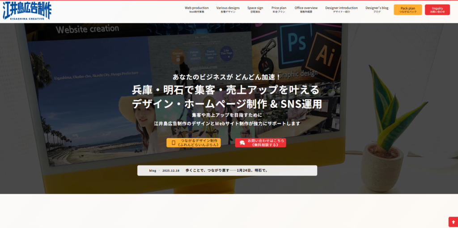Select Price plan in navigation
Viewport: 458px width, 228px height.
[279, 9]
